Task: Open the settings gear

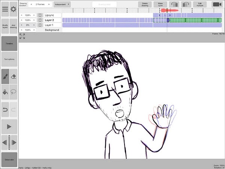Action: pyautogui.click(x=13, y=9)
